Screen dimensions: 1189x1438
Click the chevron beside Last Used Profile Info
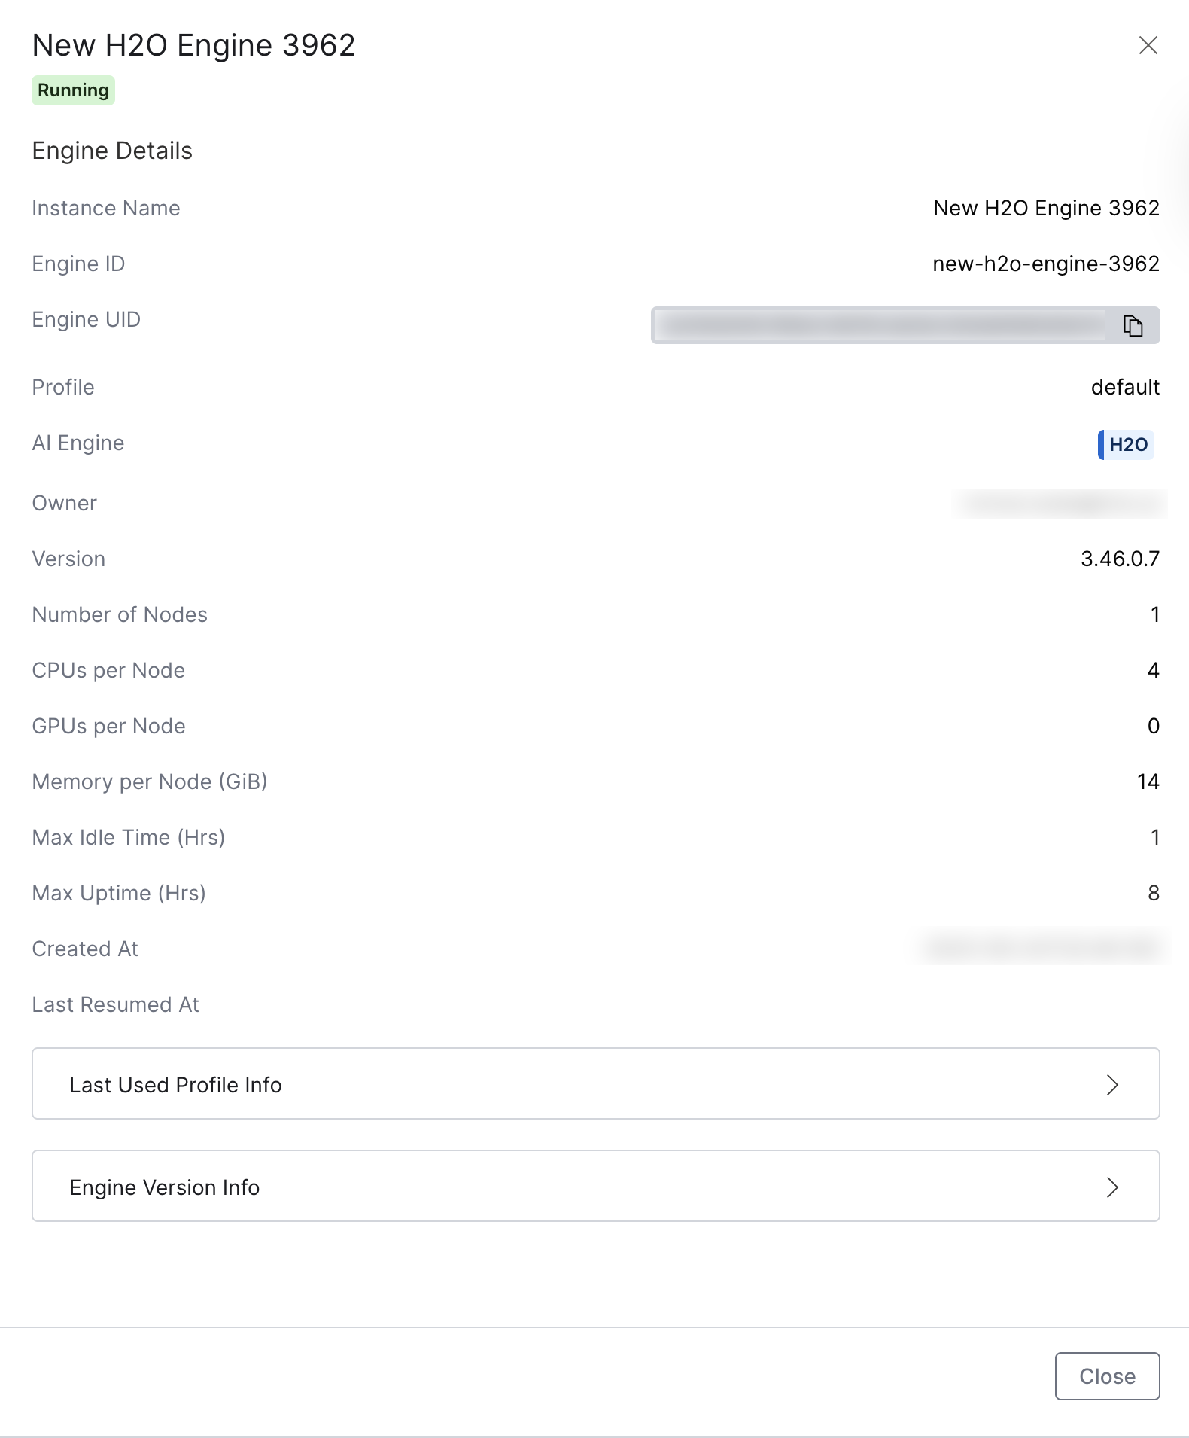[x=1112, y=1085]
